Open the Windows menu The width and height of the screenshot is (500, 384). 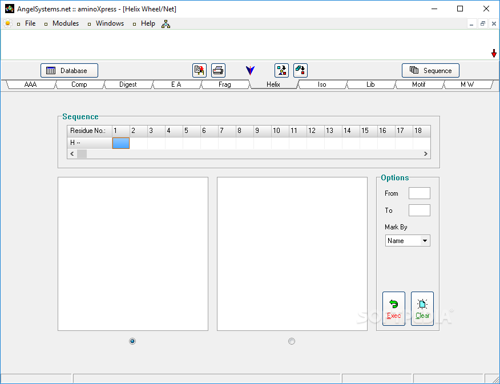pyautogui.click(x=110, y=23)
